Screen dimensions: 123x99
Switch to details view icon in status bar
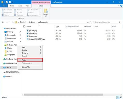tap(118, 97)
